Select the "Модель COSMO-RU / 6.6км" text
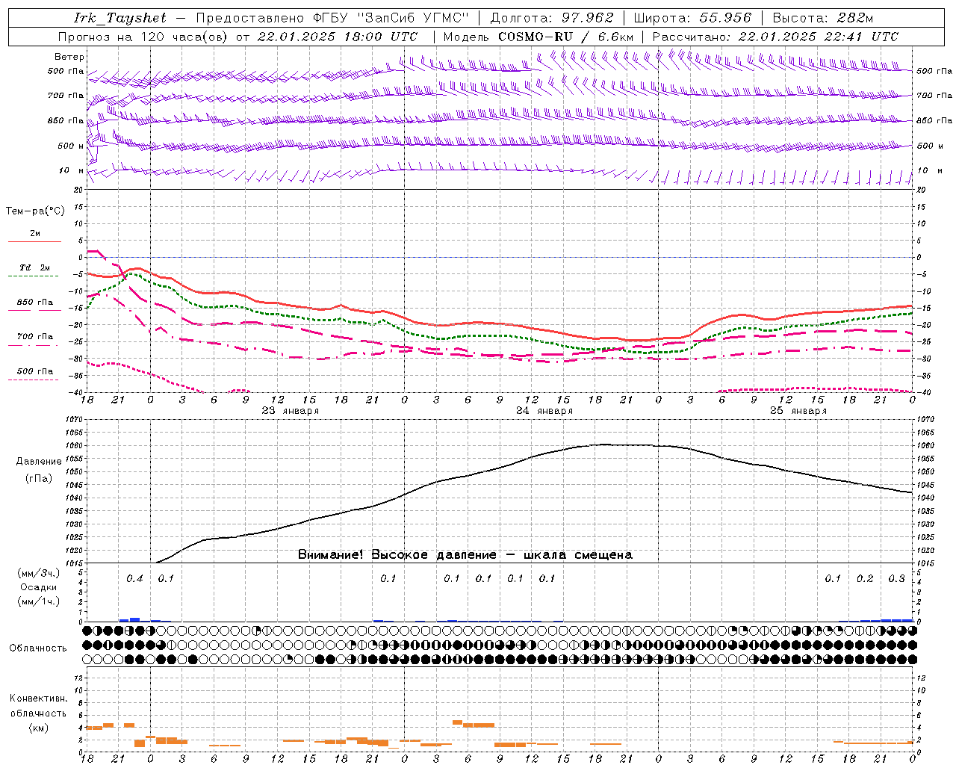The width and height of the screenshot is (956, 765). pos(538,37)
